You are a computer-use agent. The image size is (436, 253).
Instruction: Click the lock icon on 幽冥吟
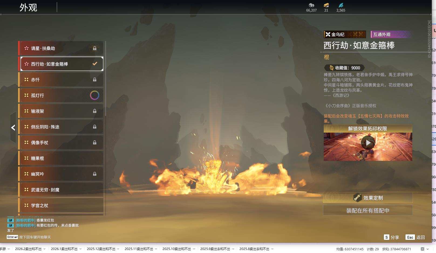[95, 174]
